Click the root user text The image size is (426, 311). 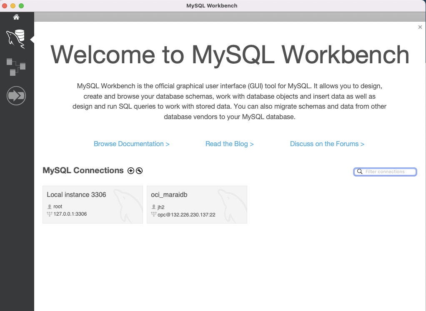(58, 207)
